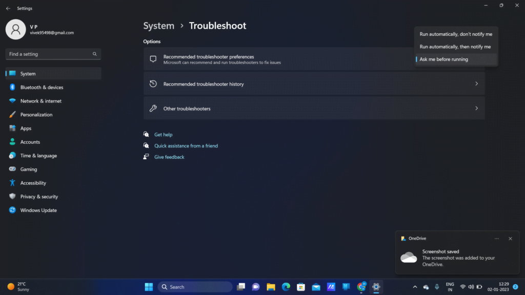Click the Give feedback link
Image resolution: width=525 pixels, height=295 pixels.
tap(169, 157)
